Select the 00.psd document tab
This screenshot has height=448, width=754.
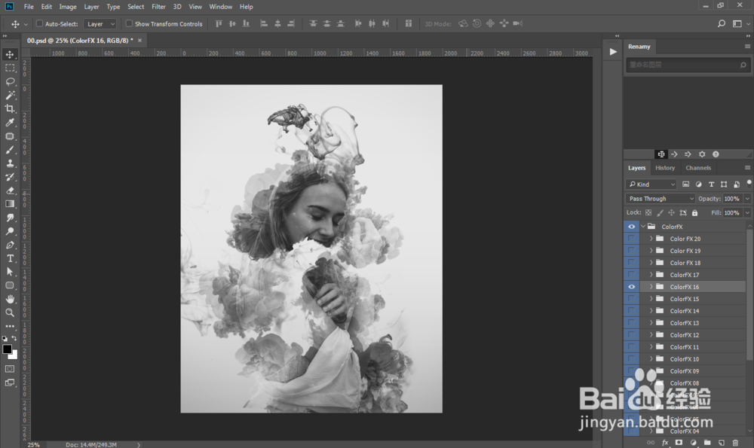coord(80,41)
